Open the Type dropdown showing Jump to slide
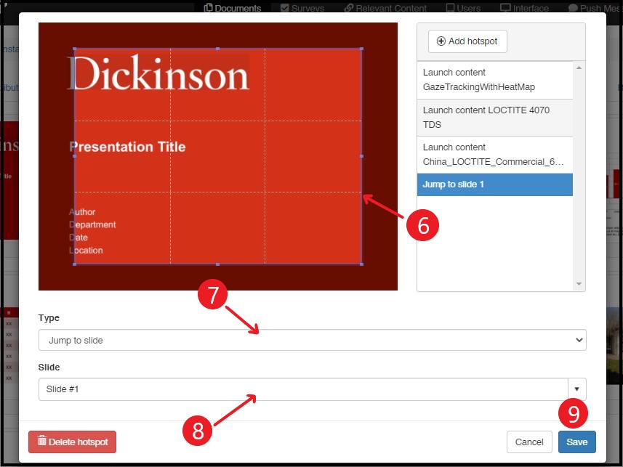The image size is (623, 467). (x=312, y=340)
